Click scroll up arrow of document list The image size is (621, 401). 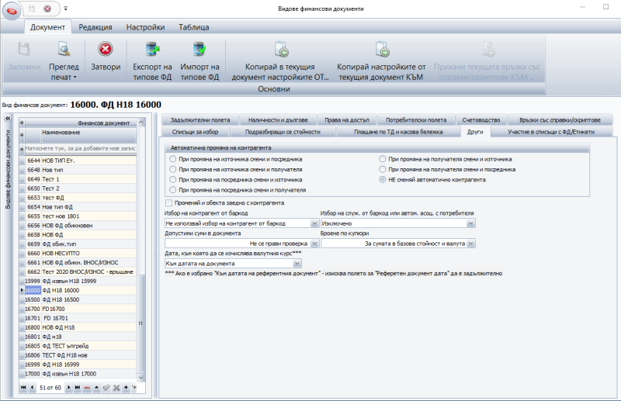tap(141, 123)
